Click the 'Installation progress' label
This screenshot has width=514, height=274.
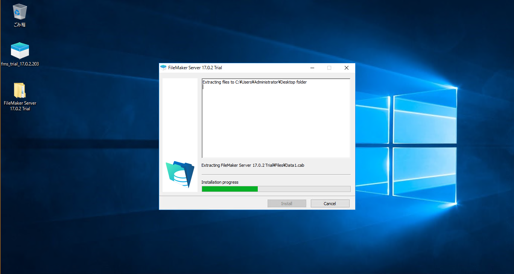pyautogui.click(x=220, y=182)
